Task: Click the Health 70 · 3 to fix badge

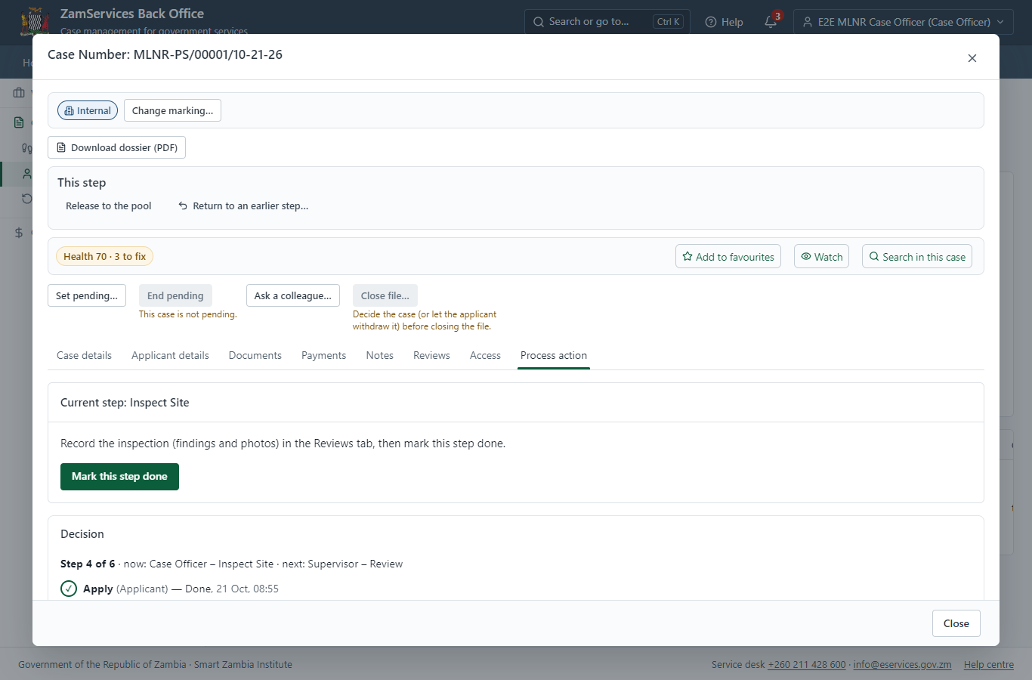Action: coord(105,256)
